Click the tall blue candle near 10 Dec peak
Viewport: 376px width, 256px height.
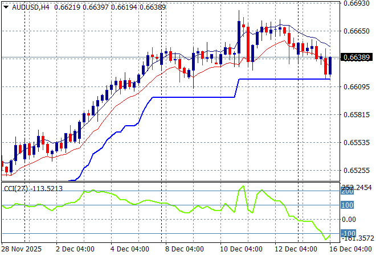pyautogui.click(x=239, y=37)
